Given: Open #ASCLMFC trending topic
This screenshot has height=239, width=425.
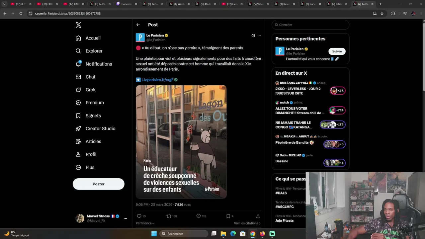Looking at the screenshot, I should tap(285, 207).
